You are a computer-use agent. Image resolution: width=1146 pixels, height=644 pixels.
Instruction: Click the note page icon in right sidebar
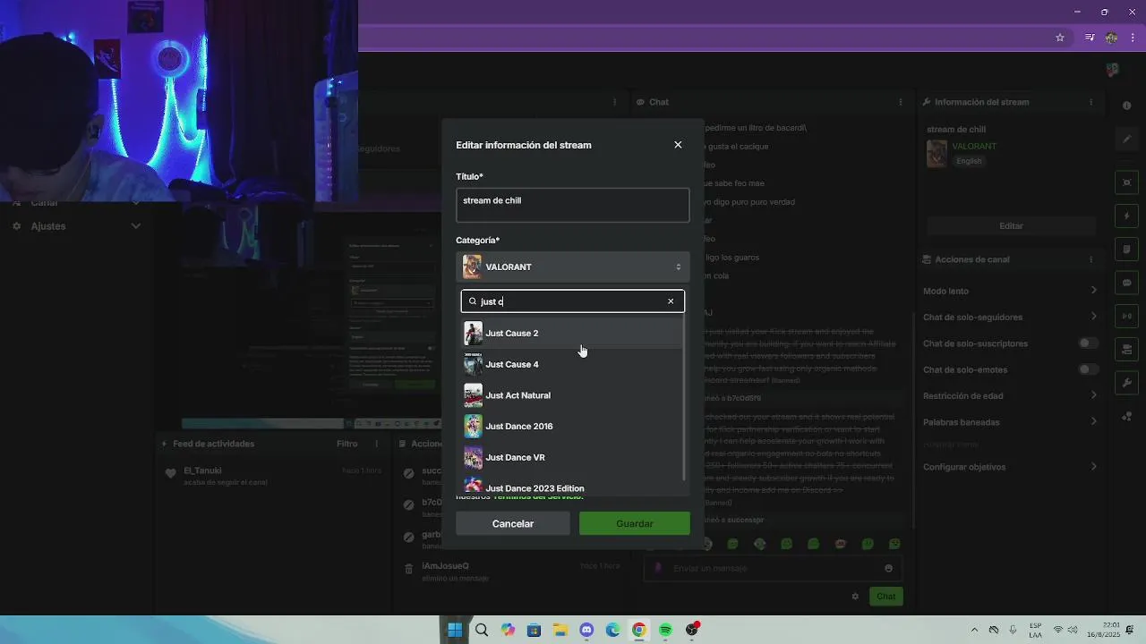click(1126, 250)
